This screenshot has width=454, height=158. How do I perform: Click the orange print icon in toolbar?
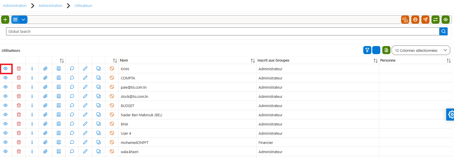point(415,20)
